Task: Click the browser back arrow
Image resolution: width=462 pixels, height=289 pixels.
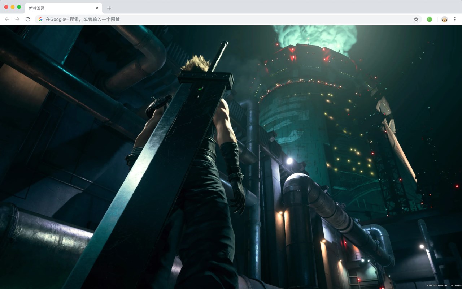Action: pyautogui.click(x=7, y=19)
